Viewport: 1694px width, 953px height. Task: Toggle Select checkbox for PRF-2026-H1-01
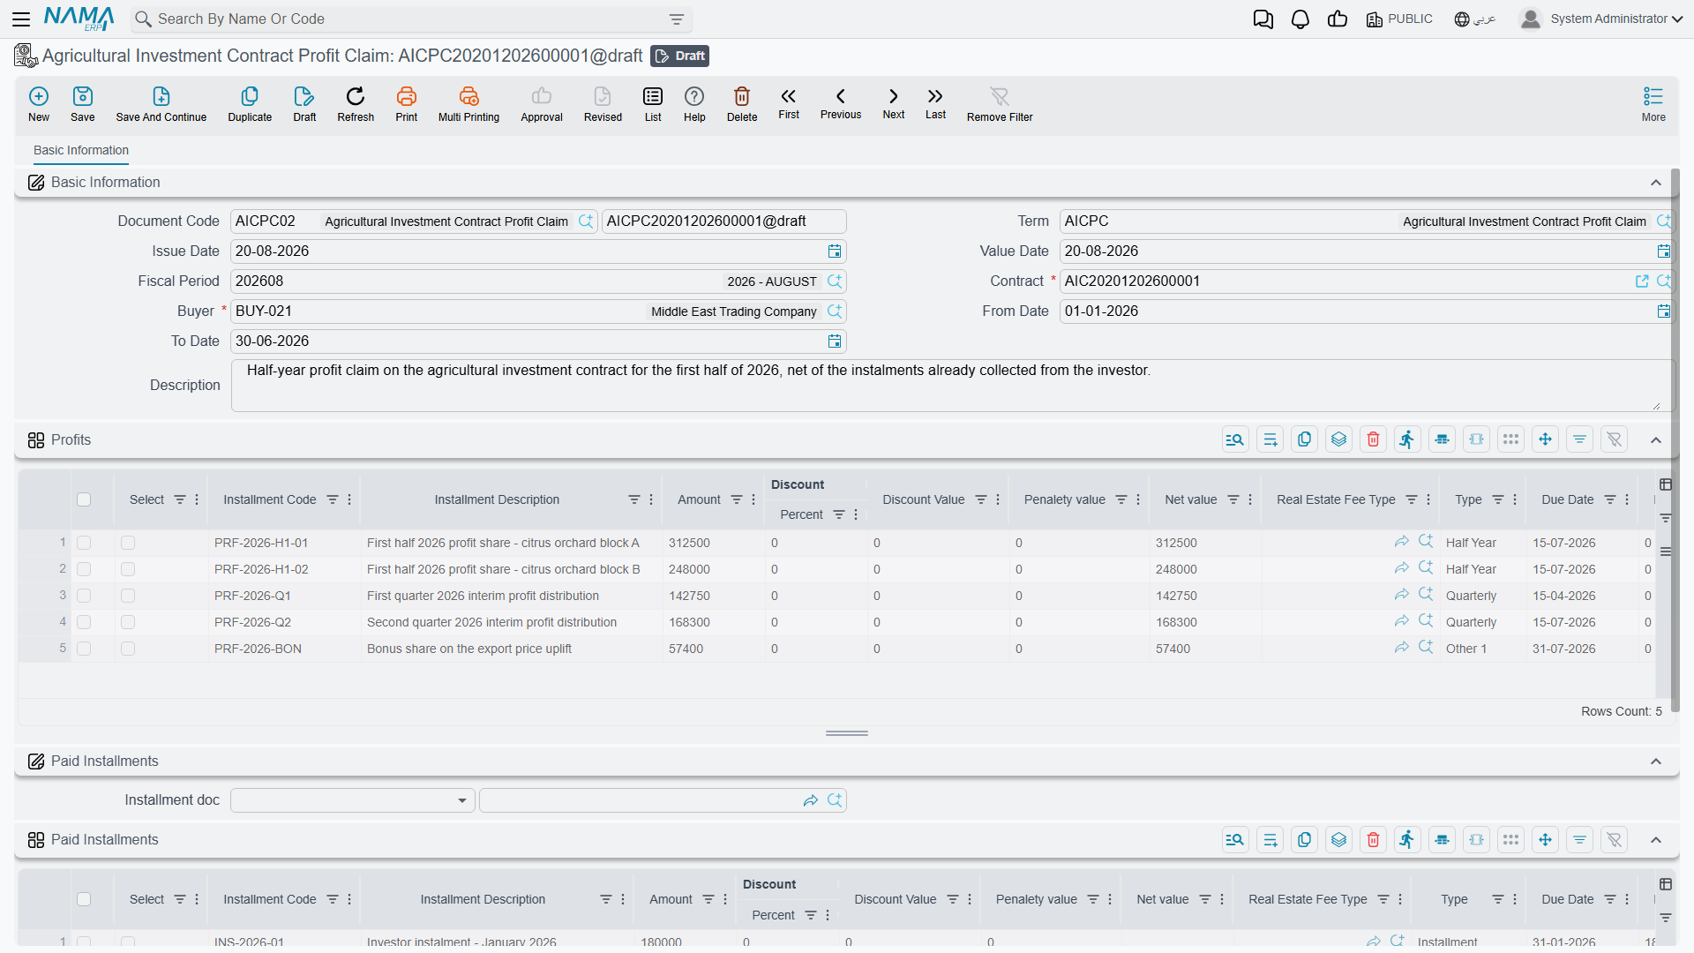point(128,543)
